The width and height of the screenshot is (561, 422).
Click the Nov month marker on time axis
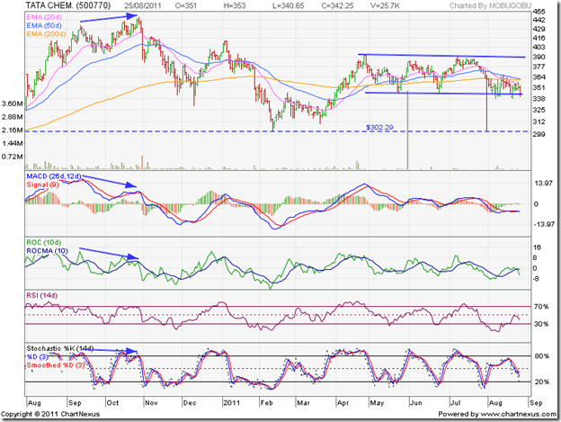point(151,403)
